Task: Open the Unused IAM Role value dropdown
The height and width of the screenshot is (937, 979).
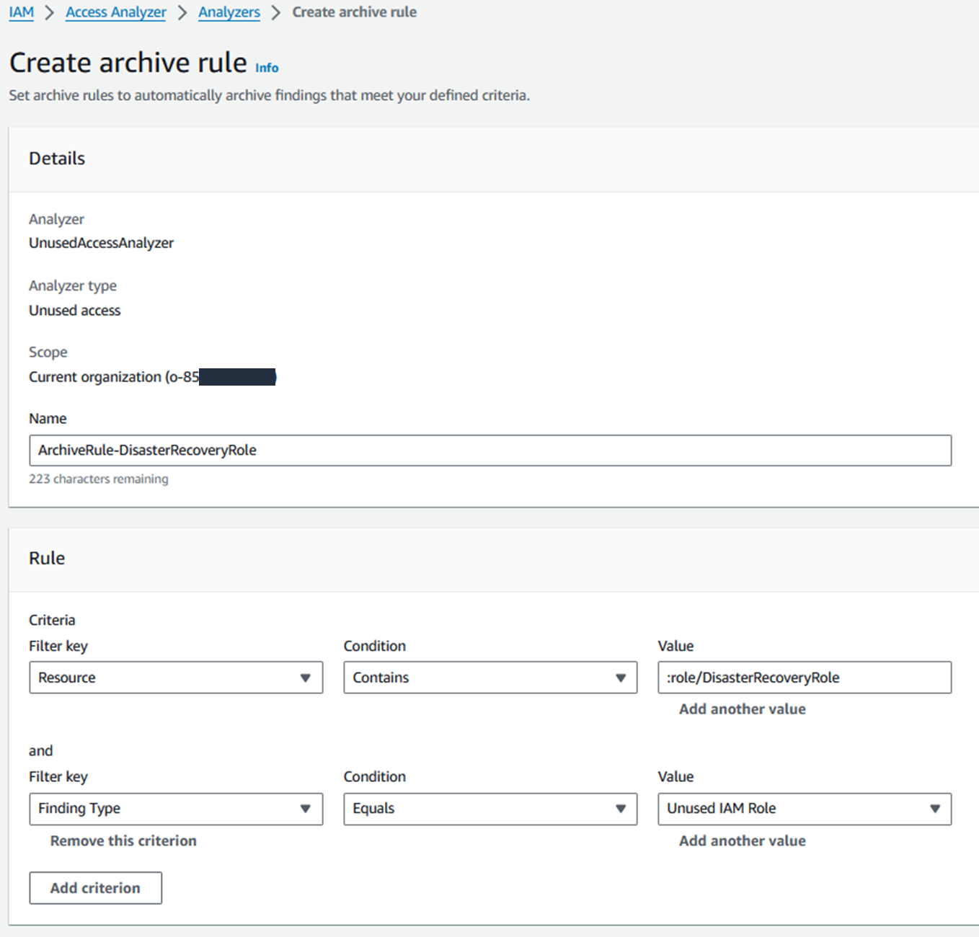Action: pyautogui.click(x=804, y=809)
